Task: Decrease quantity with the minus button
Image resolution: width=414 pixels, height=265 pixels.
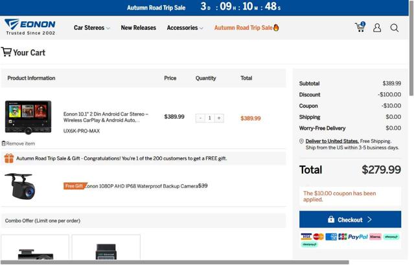Action: [x=200, y=118]
